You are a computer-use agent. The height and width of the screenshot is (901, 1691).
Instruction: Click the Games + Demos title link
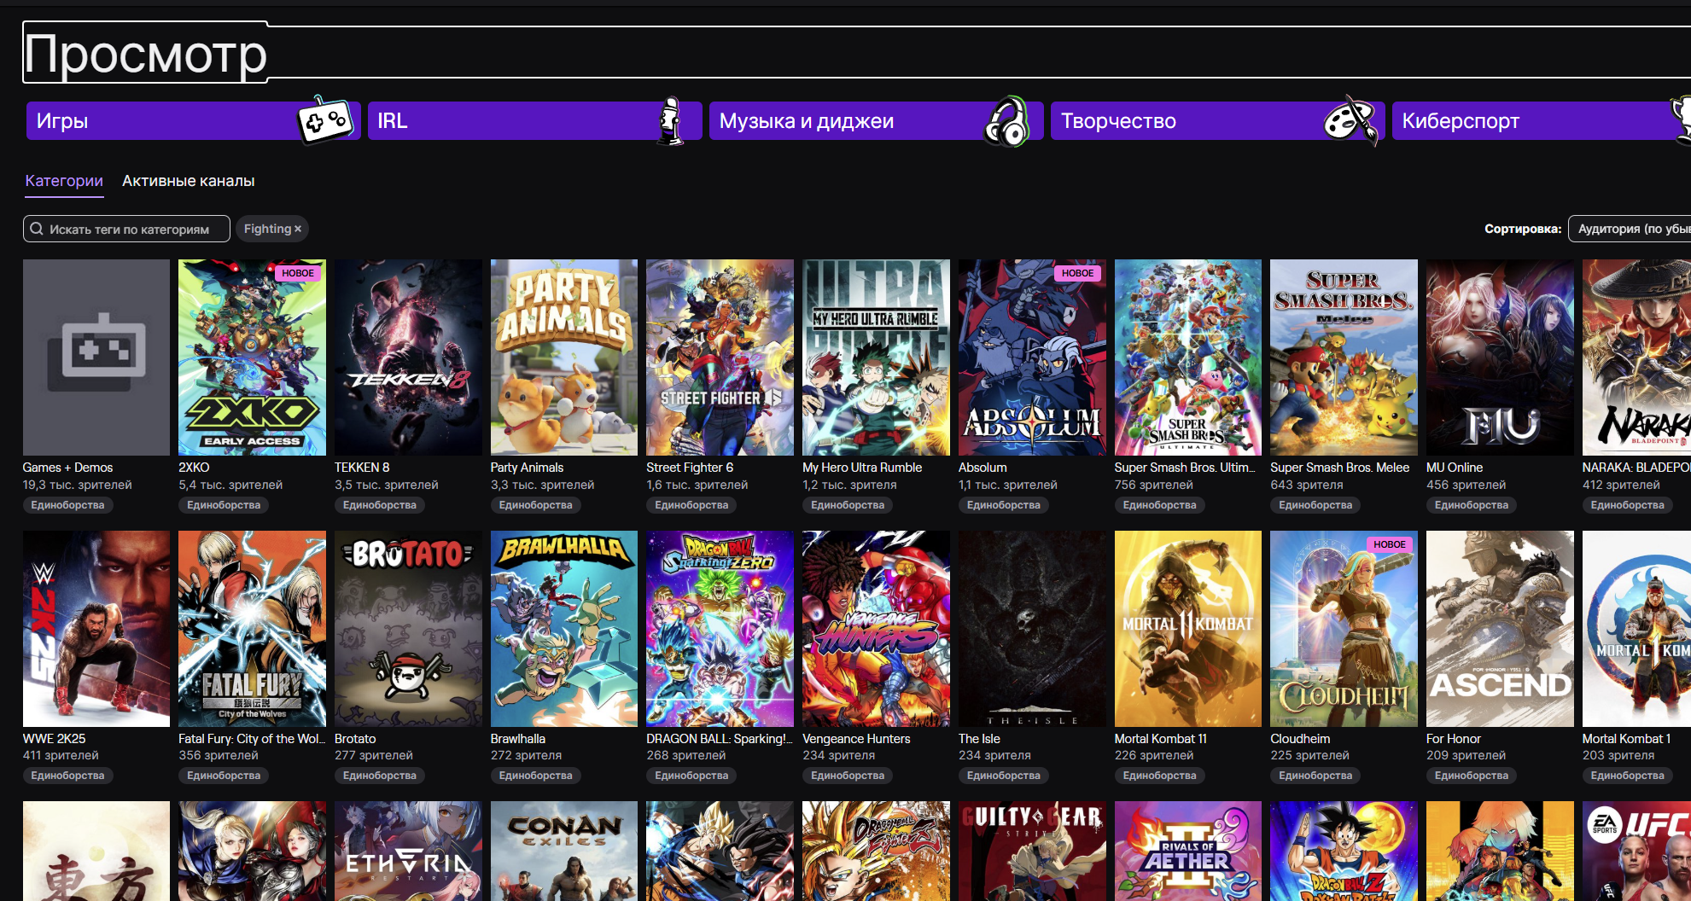tap(67, 468)
